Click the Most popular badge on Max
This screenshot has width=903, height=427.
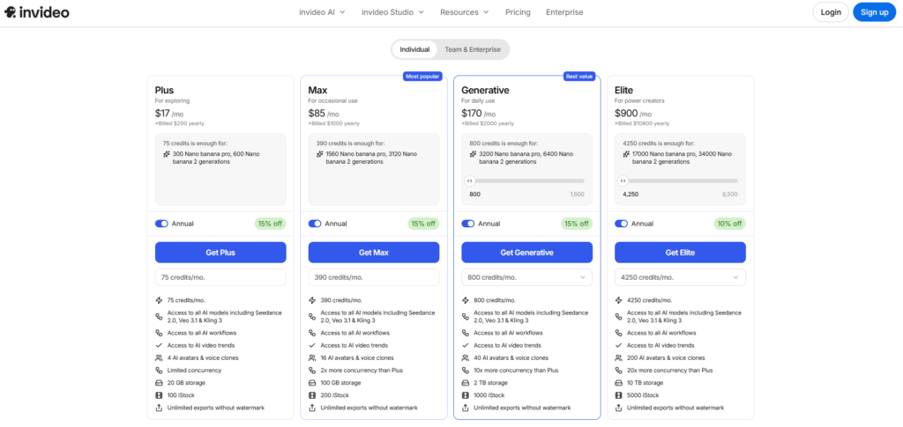click(422, 76)
